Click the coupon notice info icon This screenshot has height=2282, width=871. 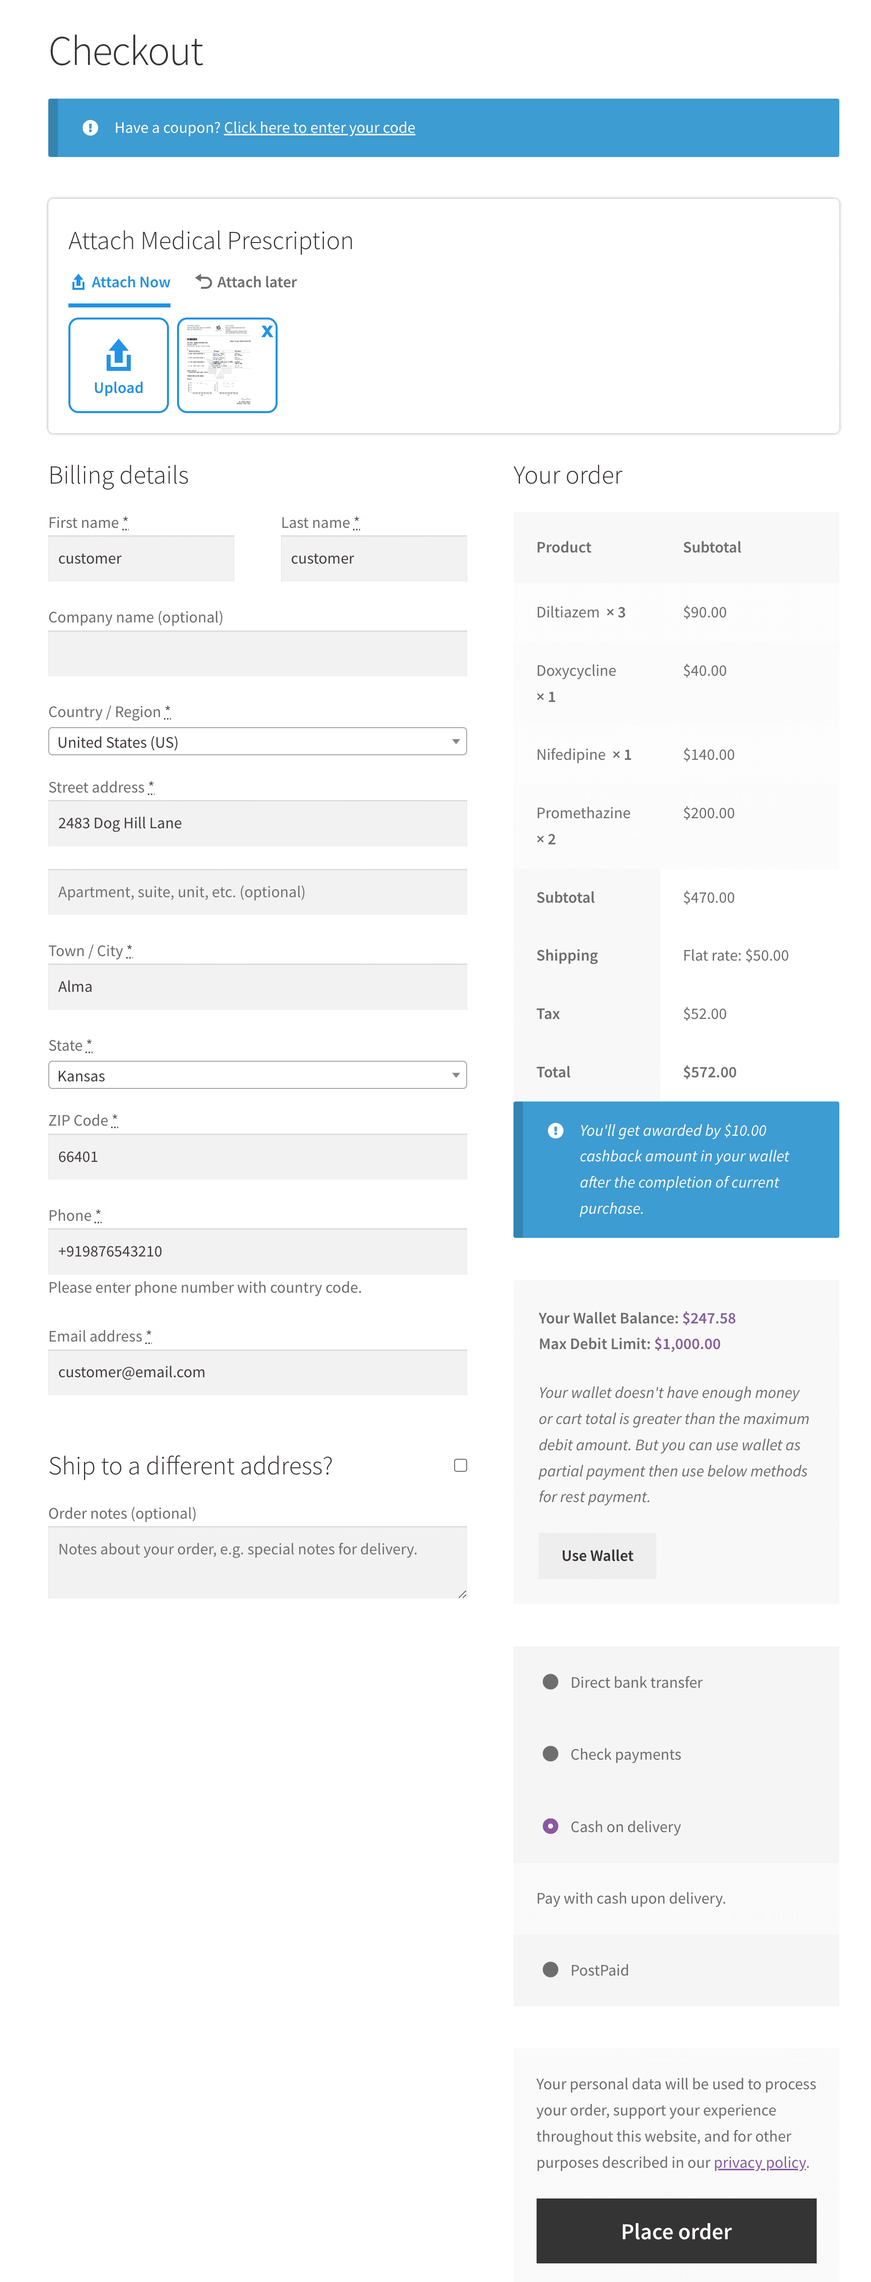click(89, 128)
